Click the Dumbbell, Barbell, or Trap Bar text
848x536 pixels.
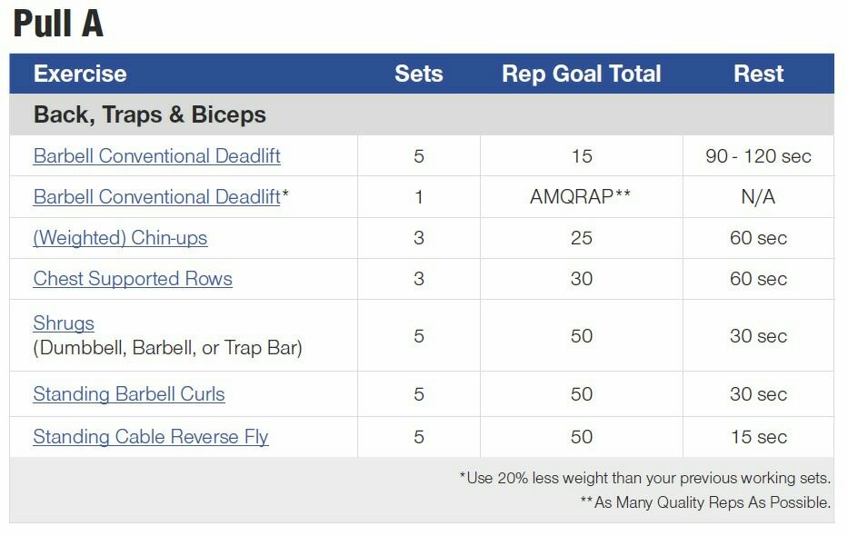pos(167,347)
